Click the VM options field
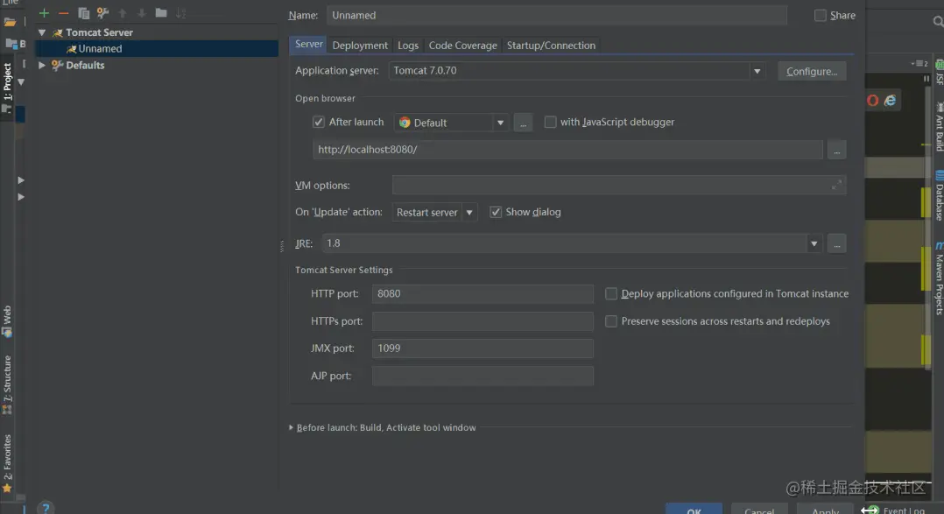Viewport: 944px width, 514px height. [619, 186]
